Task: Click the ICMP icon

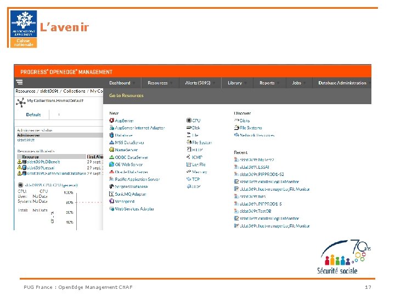Action: pos(189,157)
